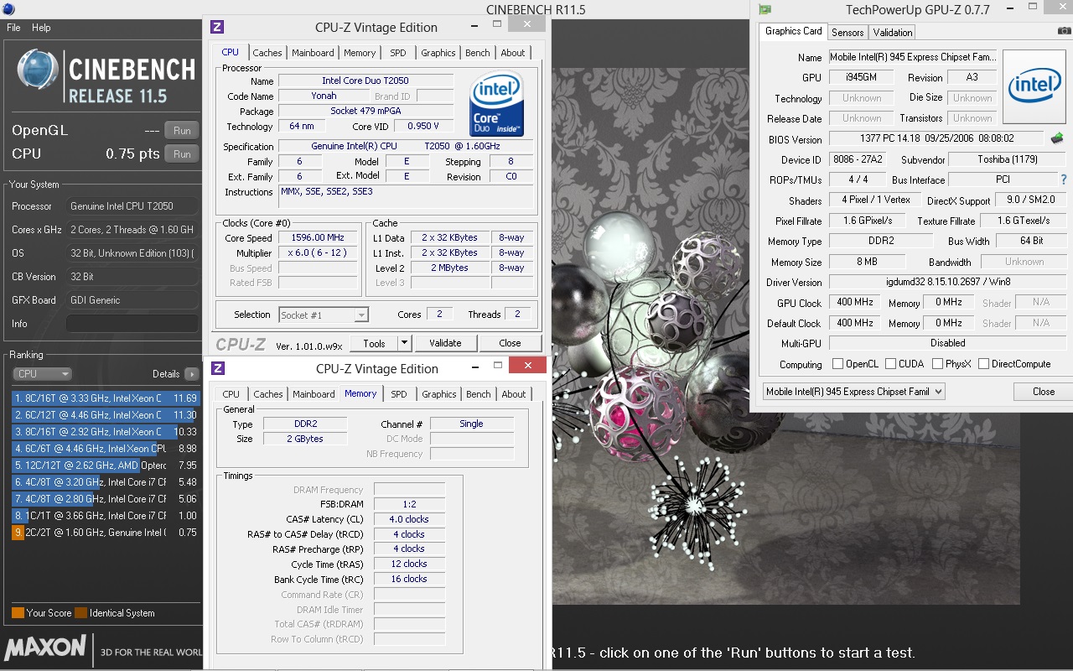Select CPU tab in CPU-Z memory-timings window
The image size is (1073, 671).
coord(231,394)
